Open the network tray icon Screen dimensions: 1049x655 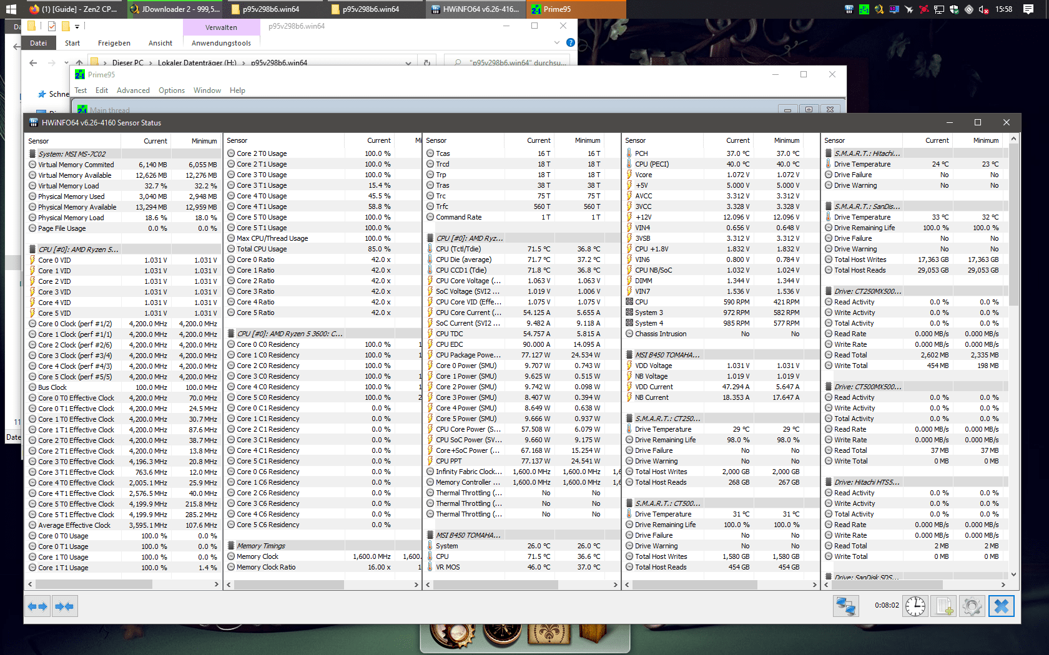click(939, 9)
